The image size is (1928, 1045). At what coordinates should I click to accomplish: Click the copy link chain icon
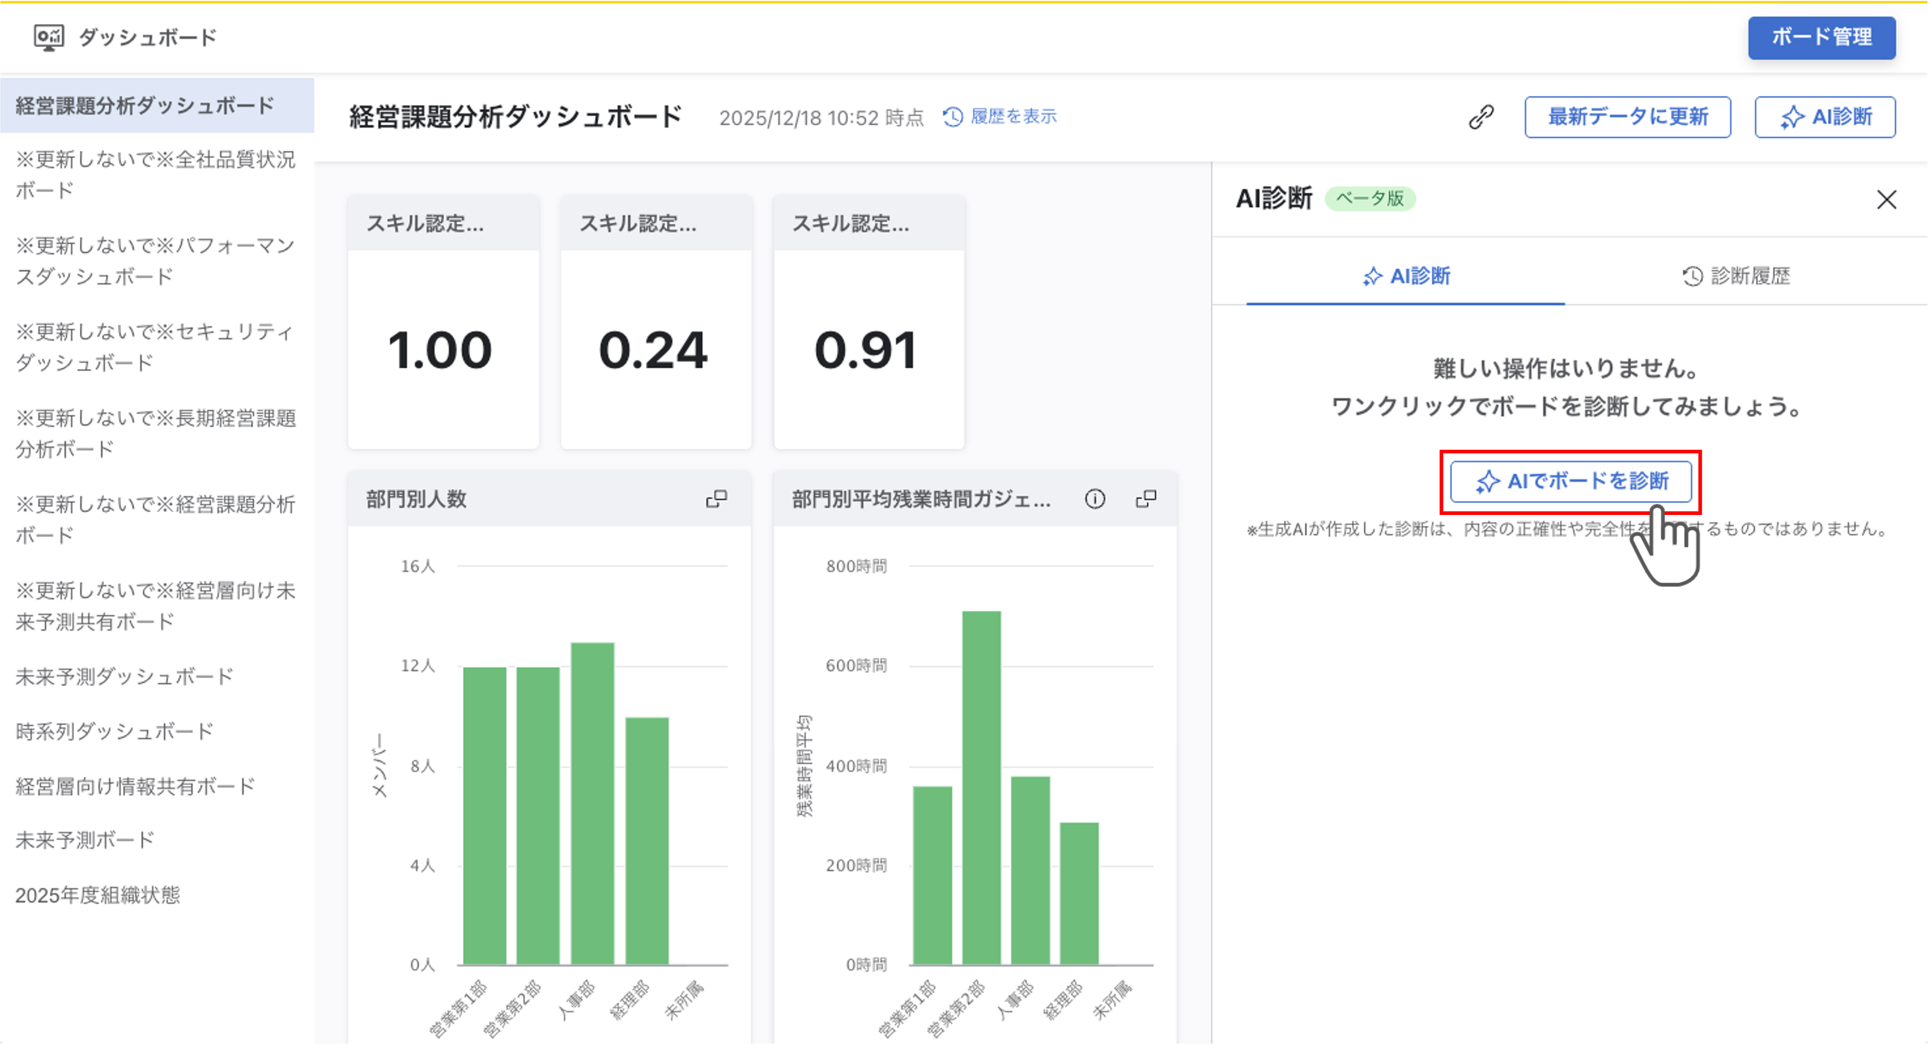pyautogui.click(x=1480, y=117)
